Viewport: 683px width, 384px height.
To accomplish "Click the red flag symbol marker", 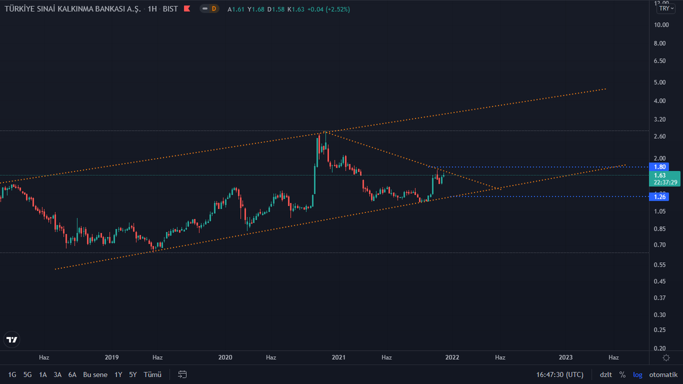I will tap(187, 9).
